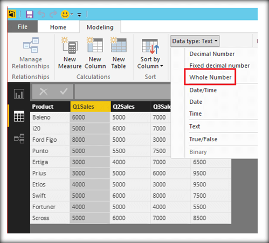The width and height of the screenshot is (269, 243).
Task: Select Text data type option
Action: pyautogui.click(x=195, y=126)
